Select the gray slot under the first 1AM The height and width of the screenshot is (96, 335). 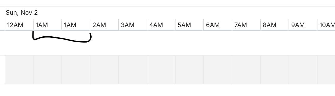coord(47,70)
